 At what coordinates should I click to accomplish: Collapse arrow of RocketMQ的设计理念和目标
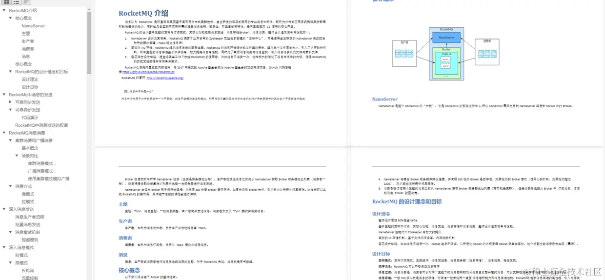[11, 72]
